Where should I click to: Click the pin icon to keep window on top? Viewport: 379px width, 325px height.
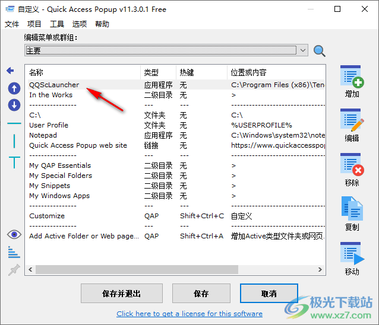tap(14, 270)
